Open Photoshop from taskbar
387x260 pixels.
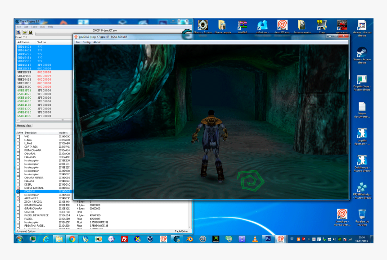pyautogui.click(x=268, y=239)
